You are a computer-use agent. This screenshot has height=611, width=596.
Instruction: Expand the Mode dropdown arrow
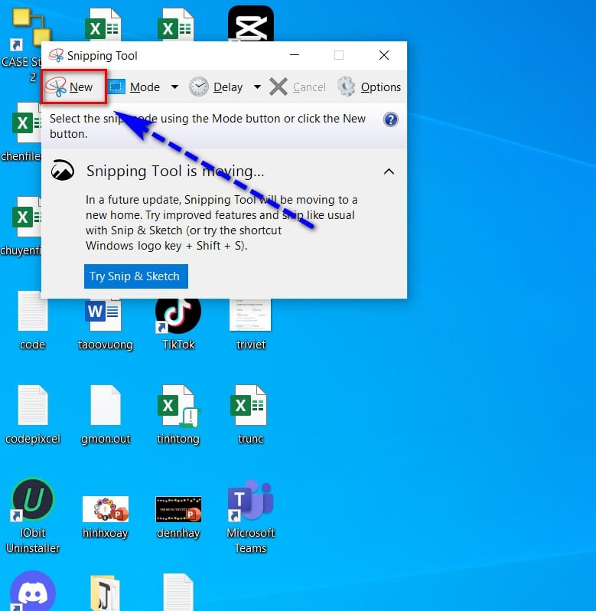click(174, 87)
